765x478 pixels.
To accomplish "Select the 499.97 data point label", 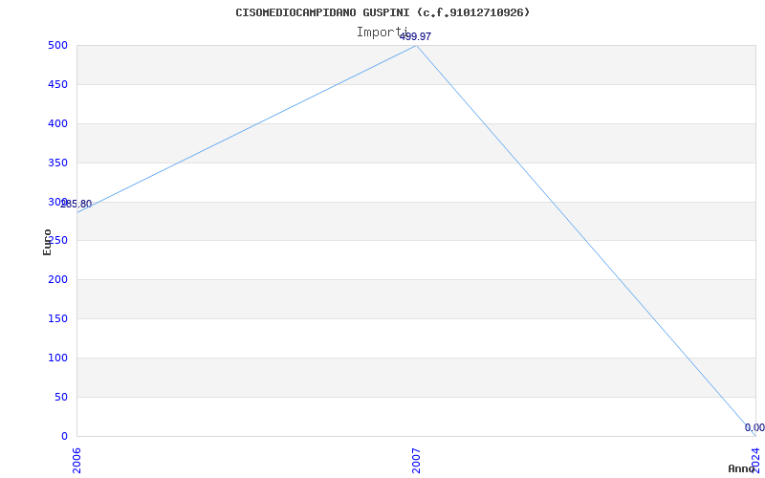I will pyautogui.click(x=415, y=36).
